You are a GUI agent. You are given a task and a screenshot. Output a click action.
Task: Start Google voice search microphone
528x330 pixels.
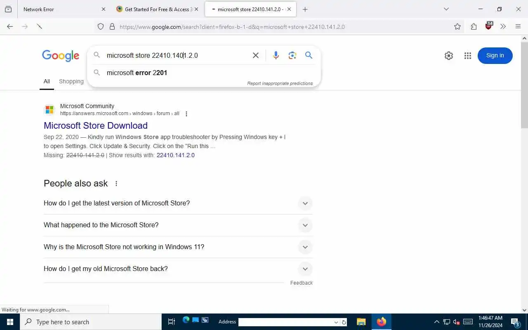(x=276, y=55)
